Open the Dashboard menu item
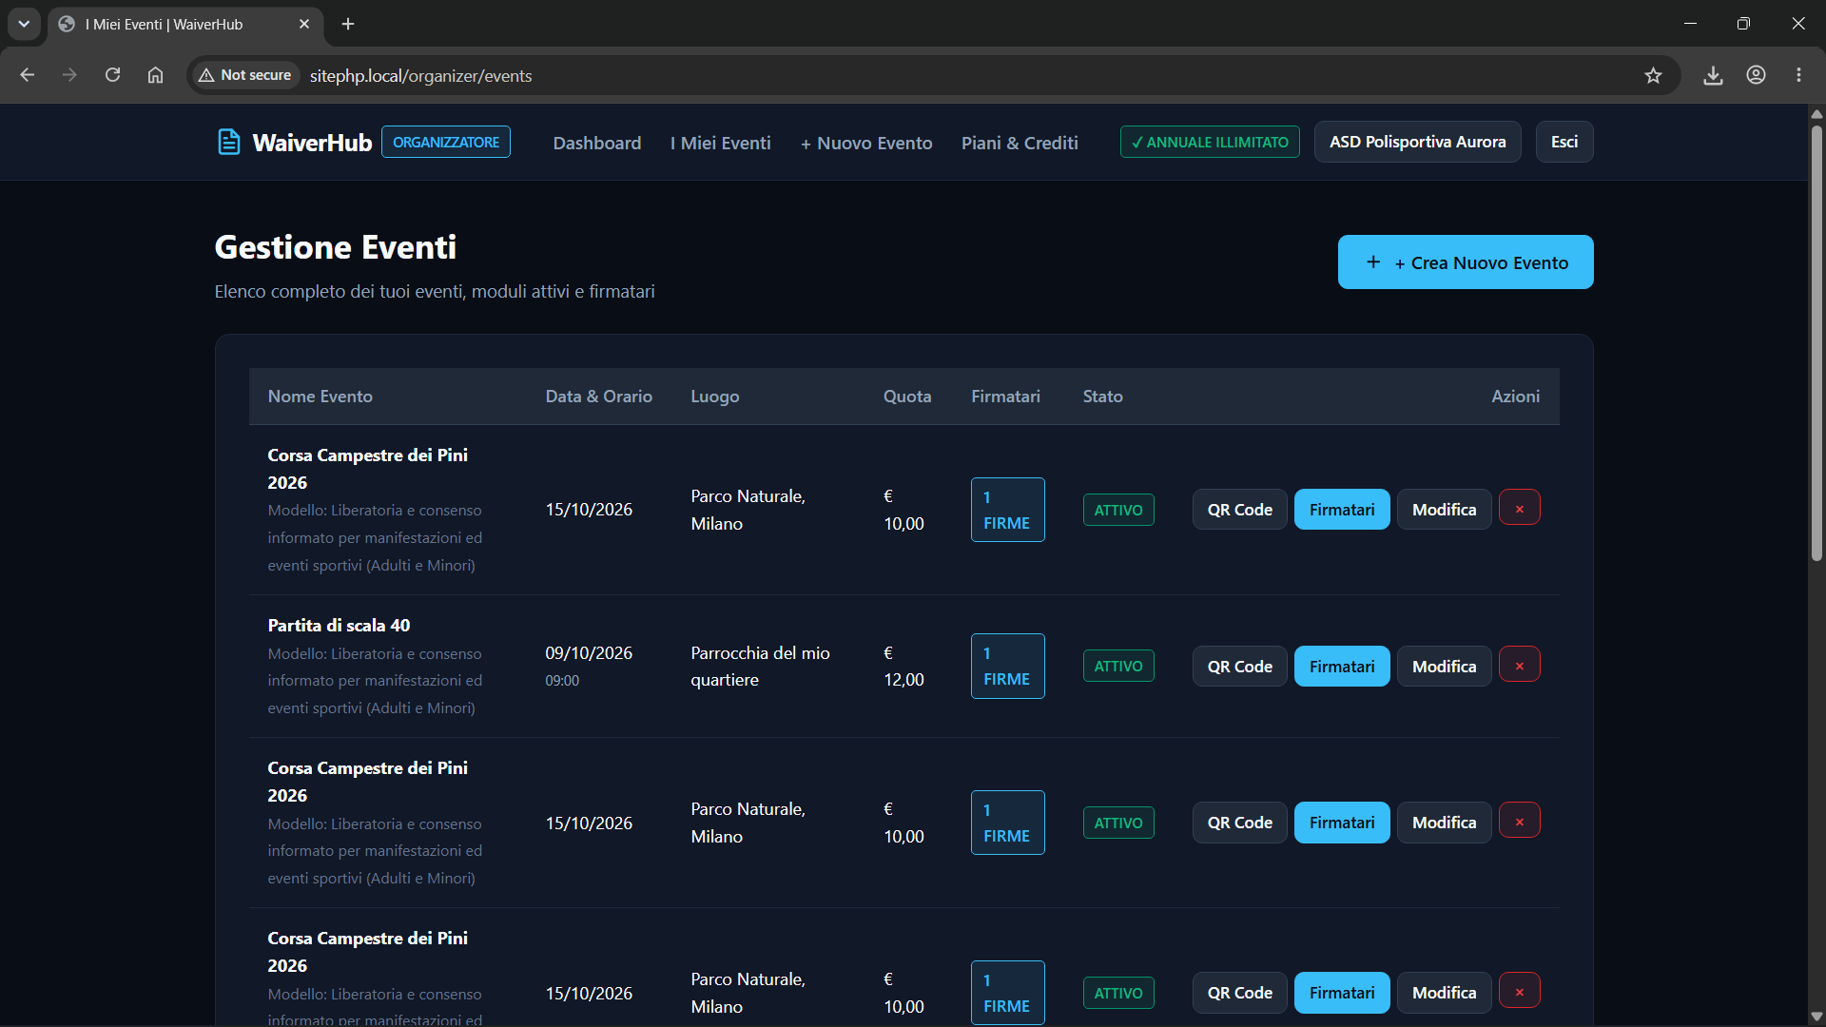Image resolution: width=1826 pixels, height=1027 pixels. (597, 143)
